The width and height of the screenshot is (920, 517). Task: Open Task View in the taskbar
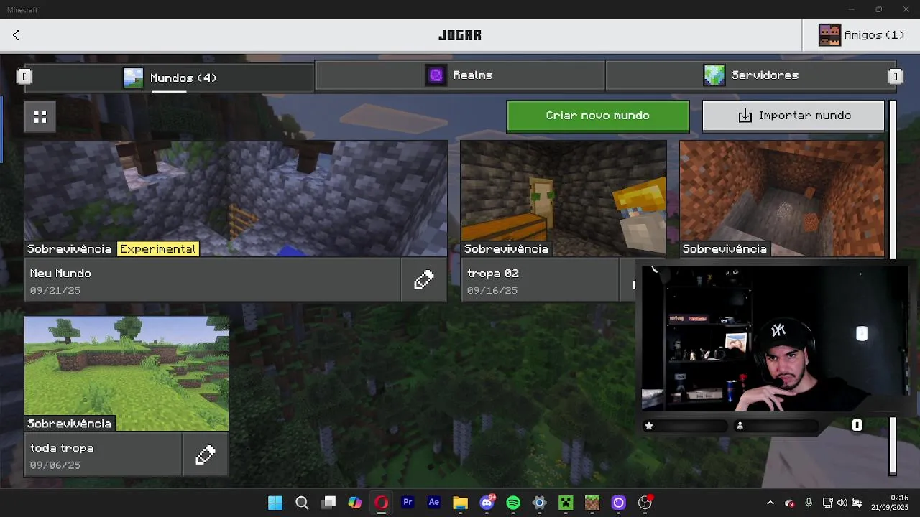328,503
